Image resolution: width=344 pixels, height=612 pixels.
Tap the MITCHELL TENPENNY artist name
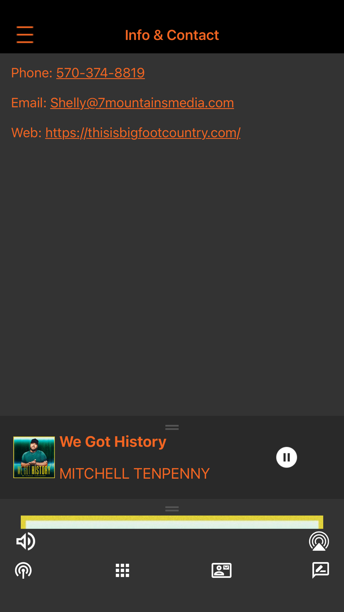click(135, 474)
